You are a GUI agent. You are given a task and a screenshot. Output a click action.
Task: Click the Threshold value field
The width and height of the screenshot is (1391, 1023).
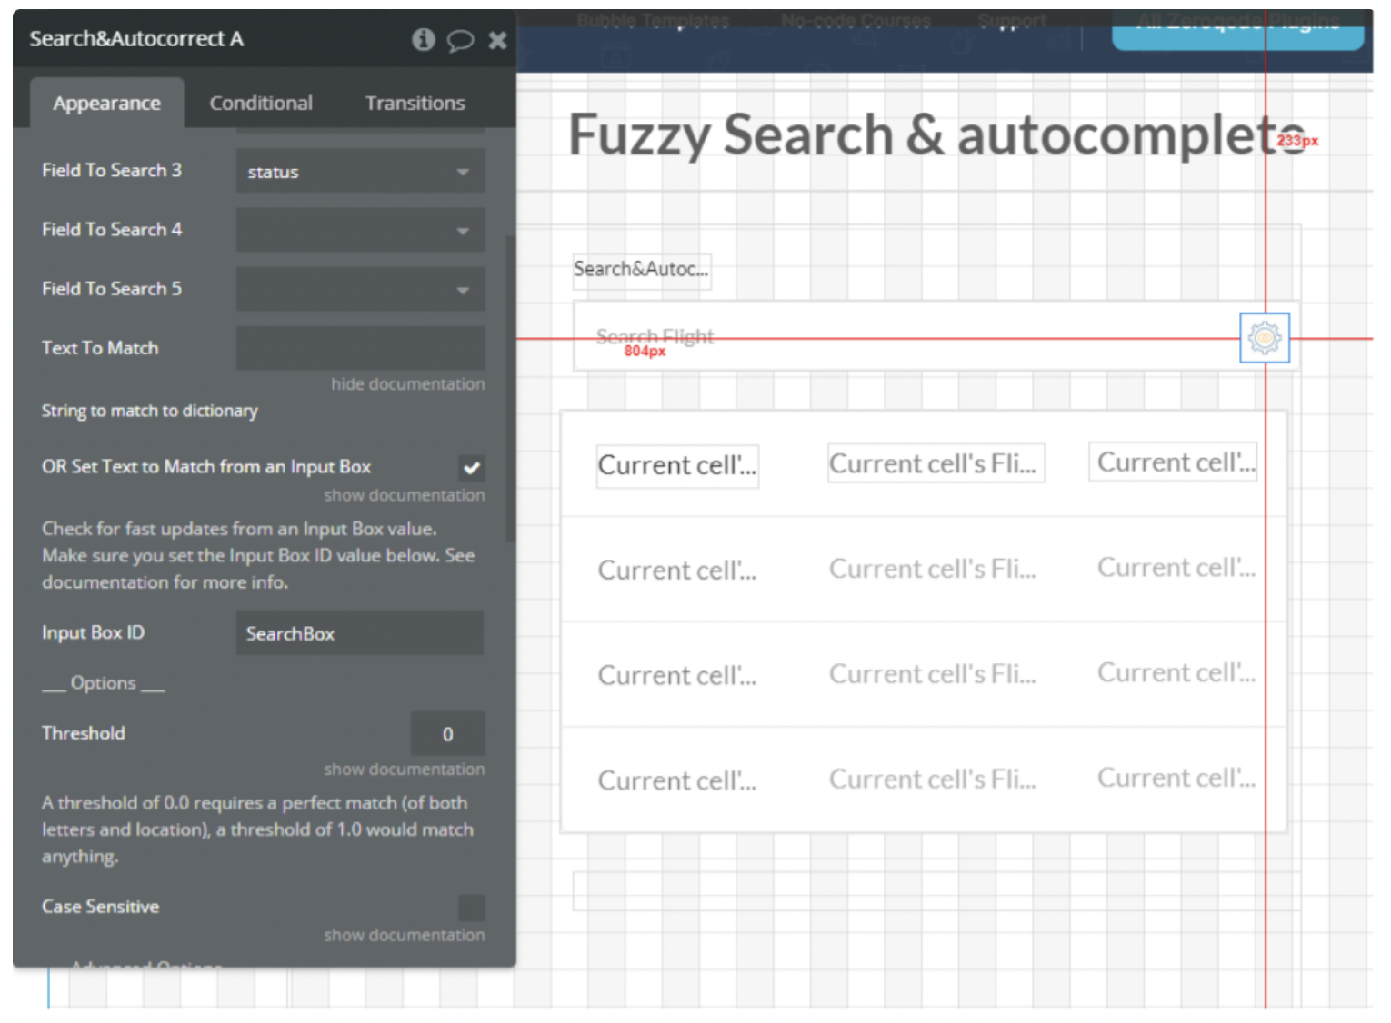pyautogui.click(x=447, y=734)
